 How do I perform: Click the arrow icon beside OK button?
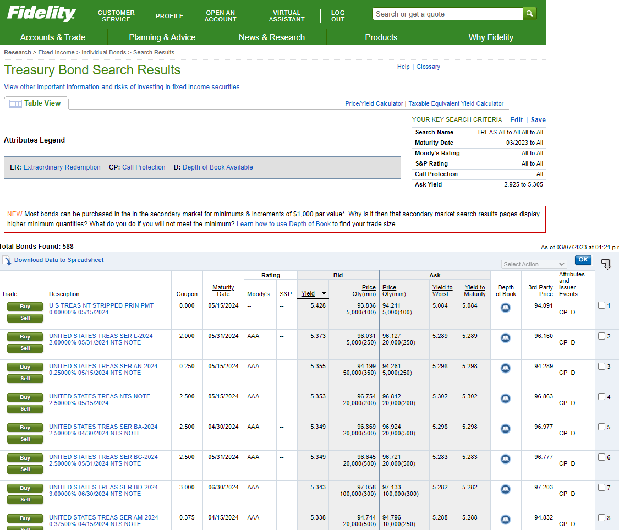606,264
